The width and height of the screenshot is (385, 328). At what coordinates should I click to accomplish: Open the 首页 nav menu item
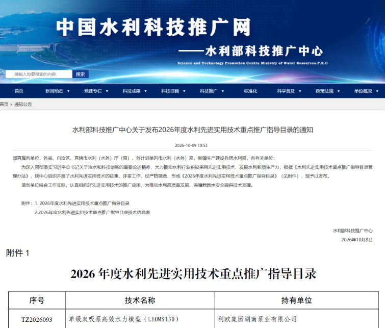click(x=19, y=91)
